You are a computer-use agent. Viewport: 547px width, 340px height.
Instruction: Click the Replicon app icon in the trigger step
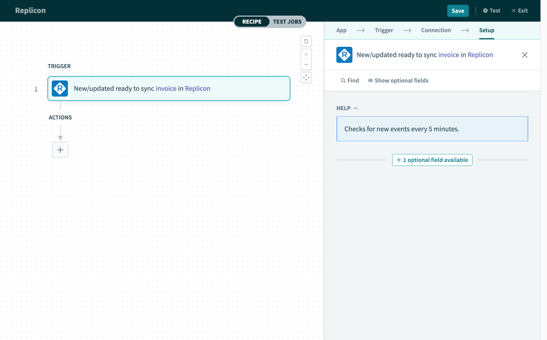[x=59, y=89]
